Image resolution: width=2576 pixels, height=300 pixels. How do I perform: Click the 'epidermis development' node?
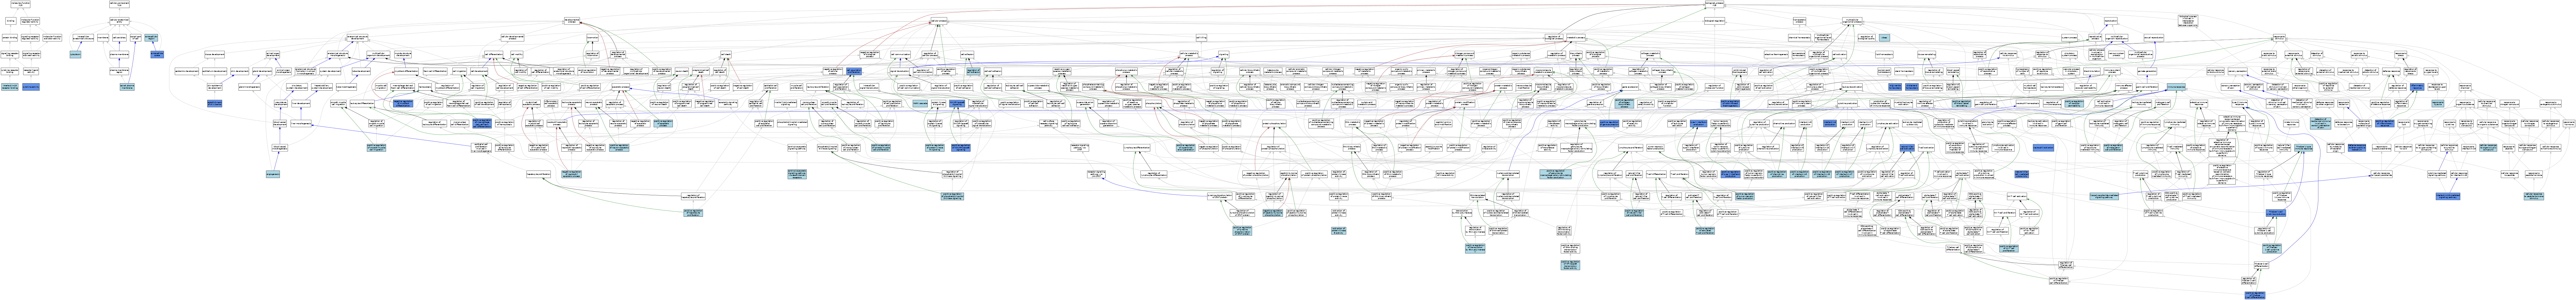click(x=187, y=71)
